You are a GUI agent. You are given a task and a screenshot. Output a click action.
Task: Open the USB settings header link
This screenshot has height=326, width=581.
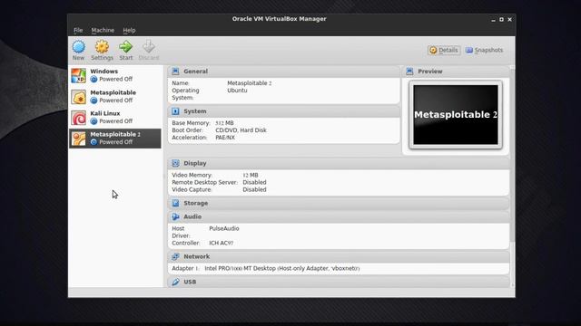(x=190, y=282)
